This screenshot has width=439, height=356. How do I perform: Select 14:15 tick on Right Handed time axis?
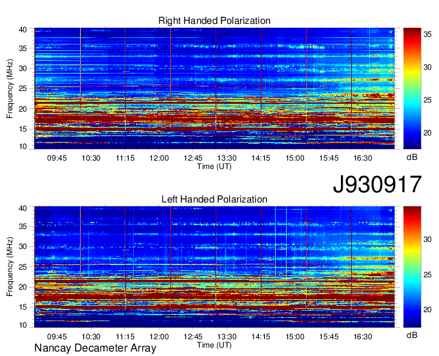(x=261, y=158)
